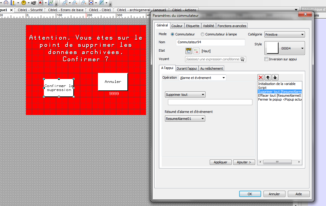Click the hand-press state icon next to Etat

[188, 51]
